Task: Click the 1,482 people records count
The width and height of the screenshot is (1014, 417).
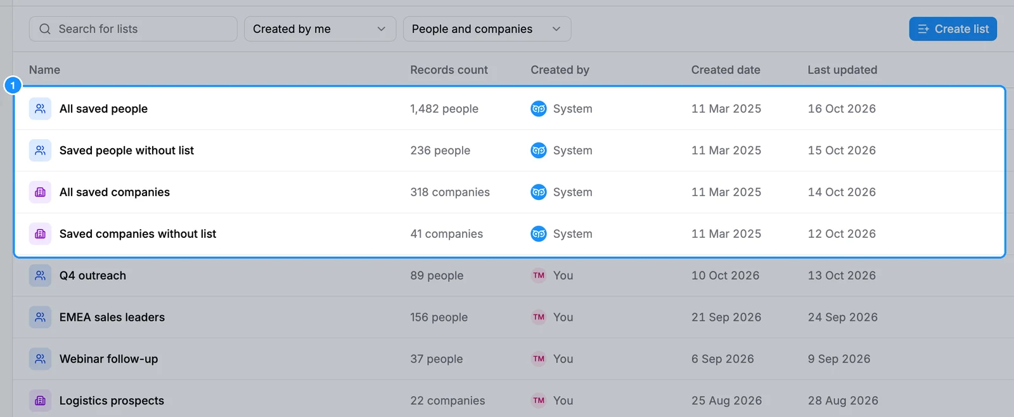Action: click(444, 109)
